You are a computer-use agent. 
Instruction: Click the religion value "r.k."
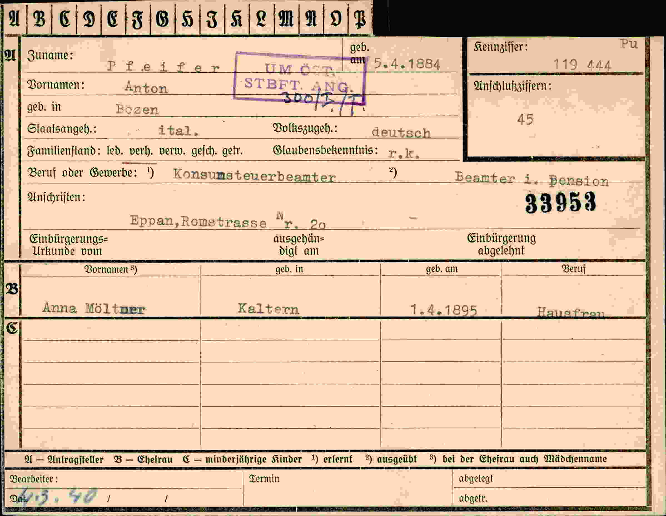(404, 153)
